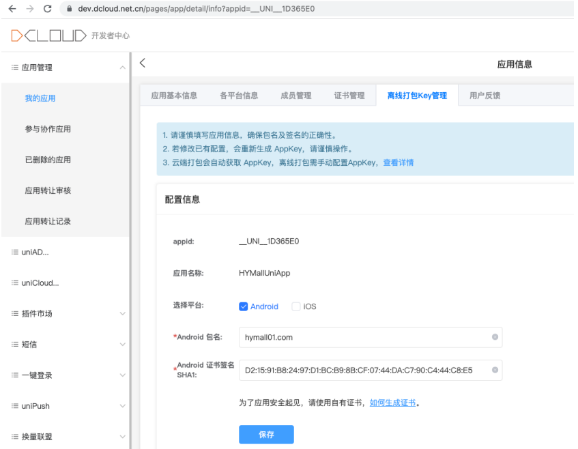
Task: Expand the 一键登录 menu chevron
Action: click(123, 375)
